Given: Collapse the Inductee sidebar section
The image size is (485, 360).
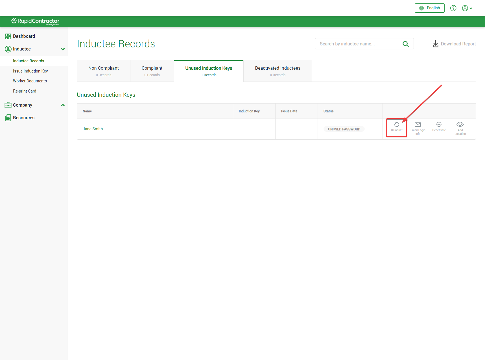Looking at the screenshot, I should 63,49.
